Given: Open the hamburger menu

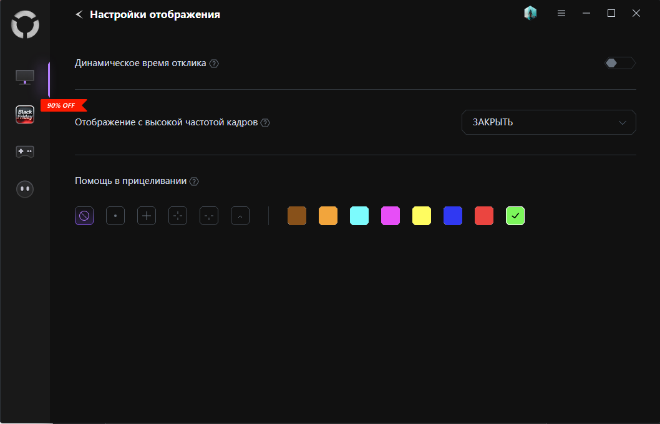Looking at the screenshot, I should tap(561, 14).
